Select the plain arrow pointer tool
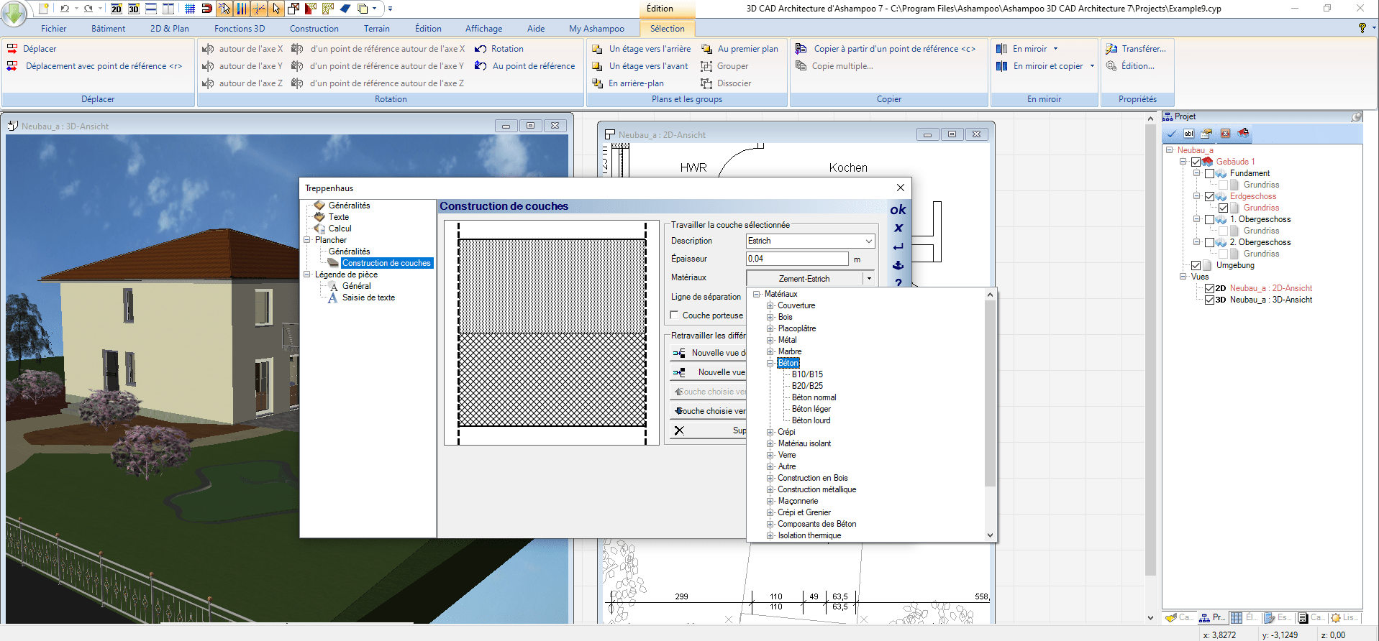The width and height of the screenshot is (1379, 641). point(276,9)
